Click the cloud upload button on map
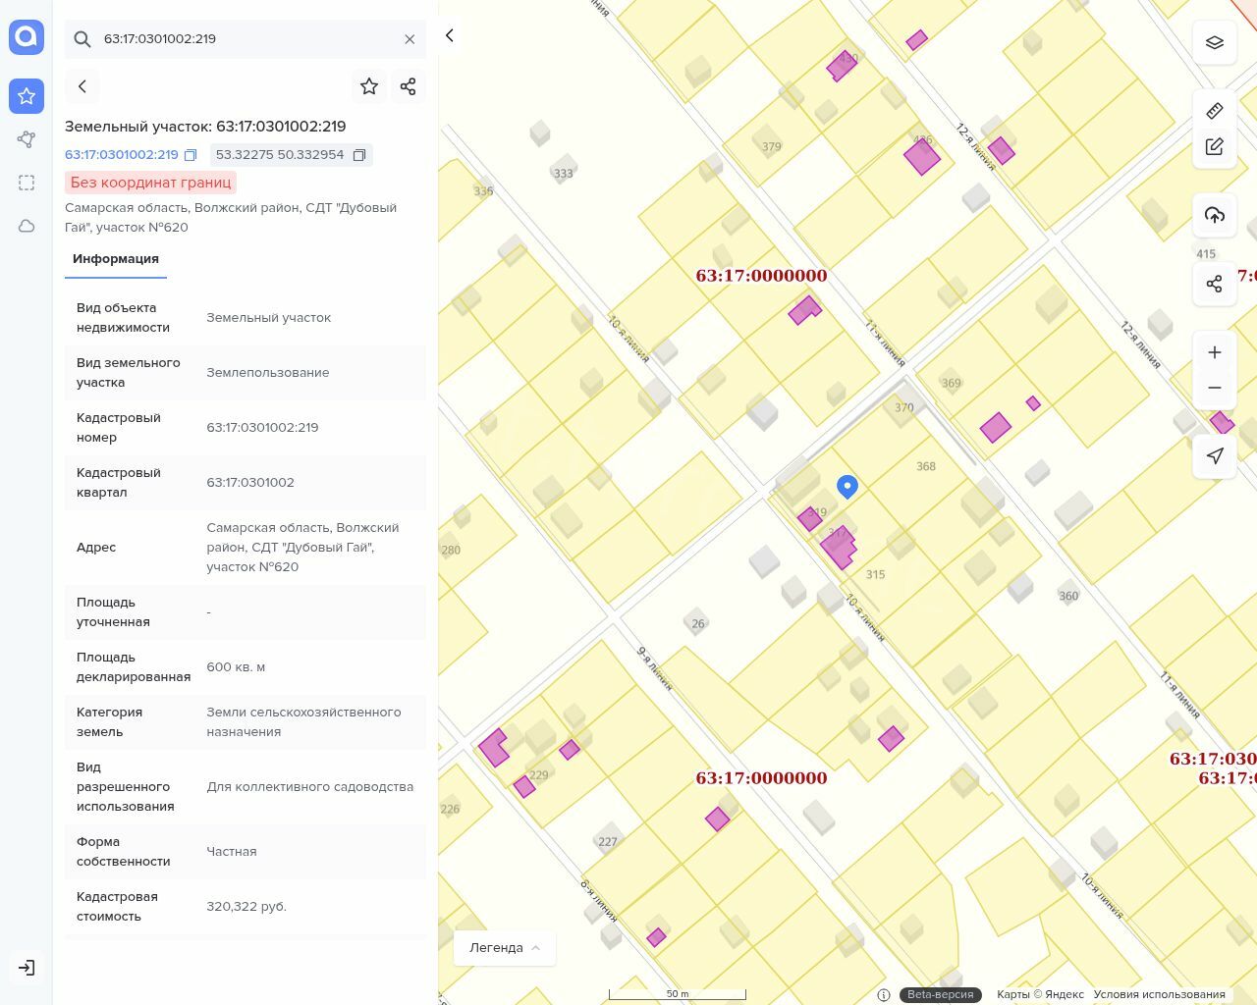Viewport: 1257px width, 1005px height. point(1215,215)
